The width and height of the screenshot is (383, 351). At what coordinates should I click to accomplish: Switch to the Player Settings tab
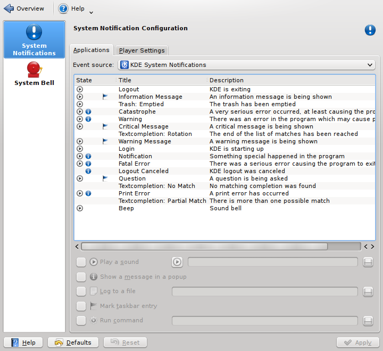click(x=142, y=50)
